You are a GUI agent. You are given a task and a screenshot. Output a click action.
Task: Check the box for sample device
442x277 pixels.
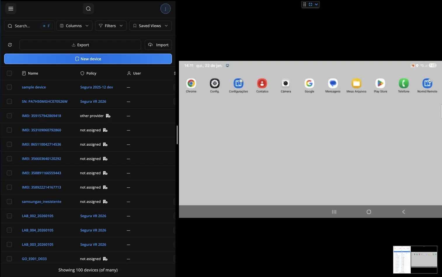(9, 87)
